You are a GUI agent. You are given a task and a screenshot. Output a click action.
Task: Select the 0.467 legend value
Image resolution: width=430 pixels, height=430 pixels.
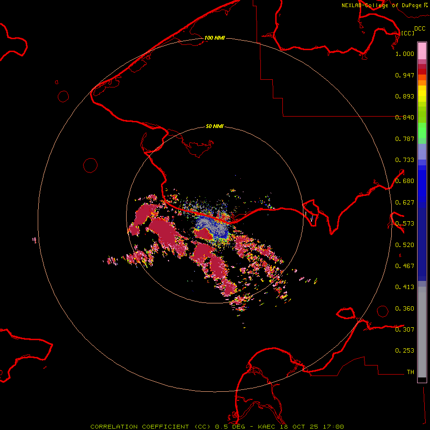(405, 266)
